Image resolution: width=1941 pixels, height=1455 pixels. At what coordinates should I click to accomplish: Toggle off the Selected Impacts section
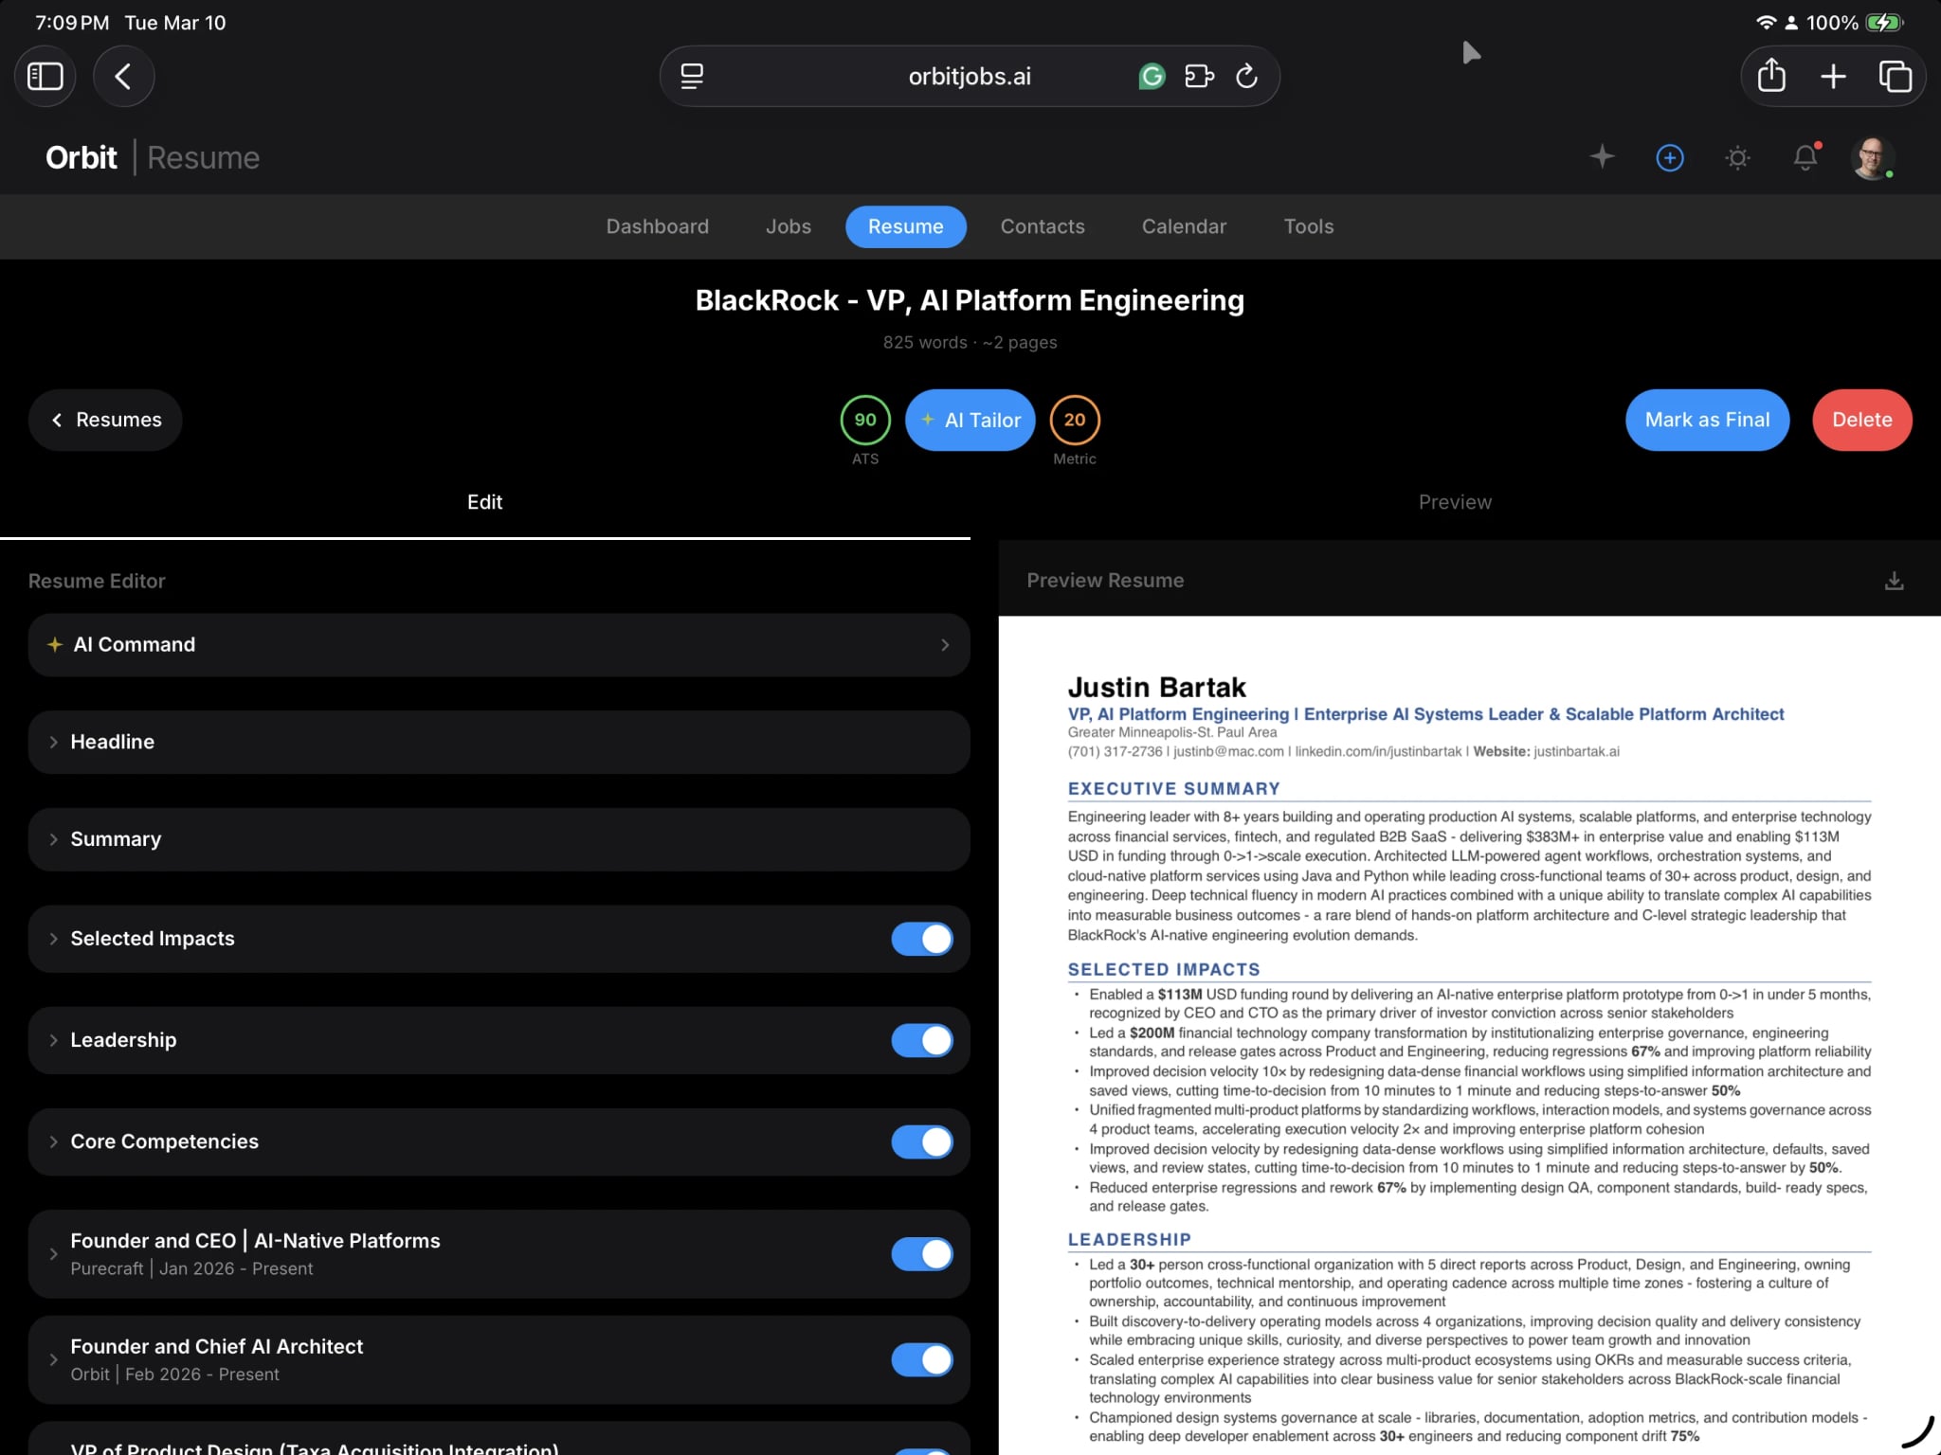click(x=922, y=939)
